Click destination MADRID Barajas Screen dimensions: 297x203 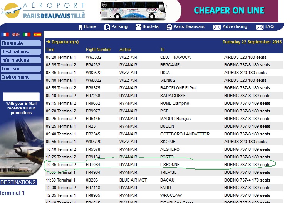[x=175, y=119]
